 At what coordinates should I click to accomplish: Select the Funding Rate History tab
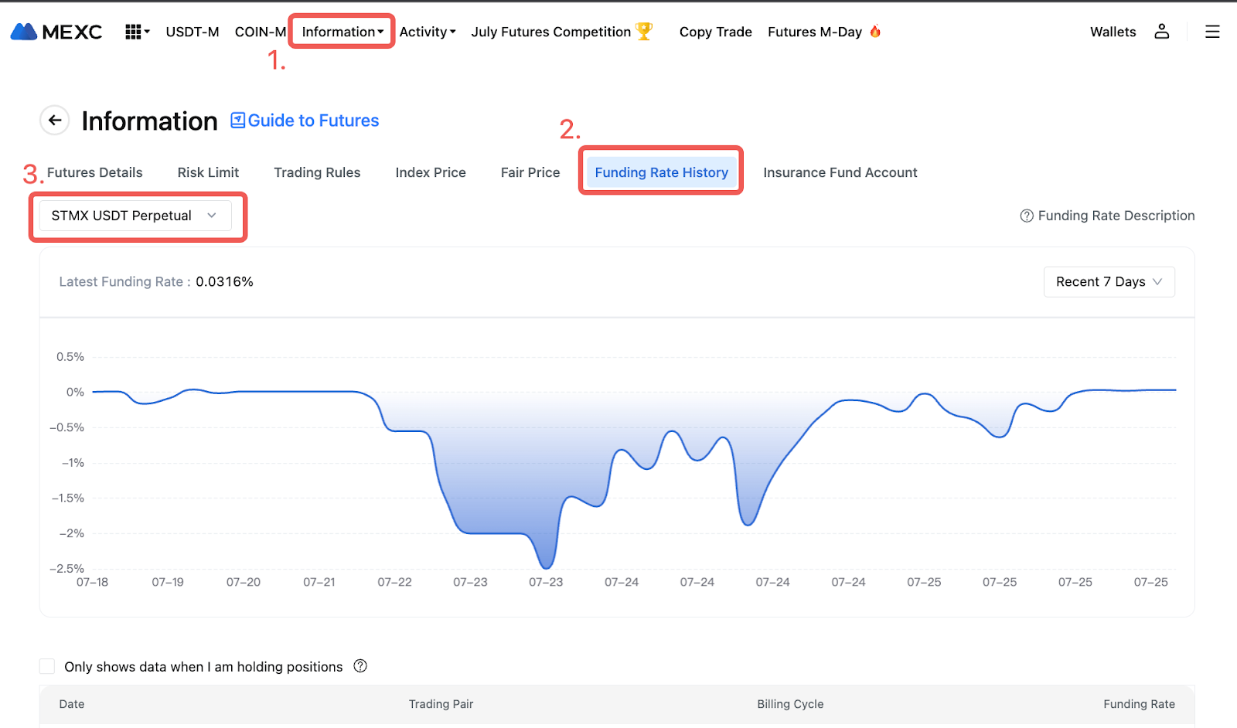click(x=661, y=172)
